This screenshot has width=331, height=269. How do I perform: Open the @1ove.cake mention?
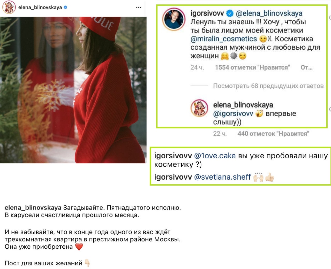pyautogui.click(x=215, y=156)
